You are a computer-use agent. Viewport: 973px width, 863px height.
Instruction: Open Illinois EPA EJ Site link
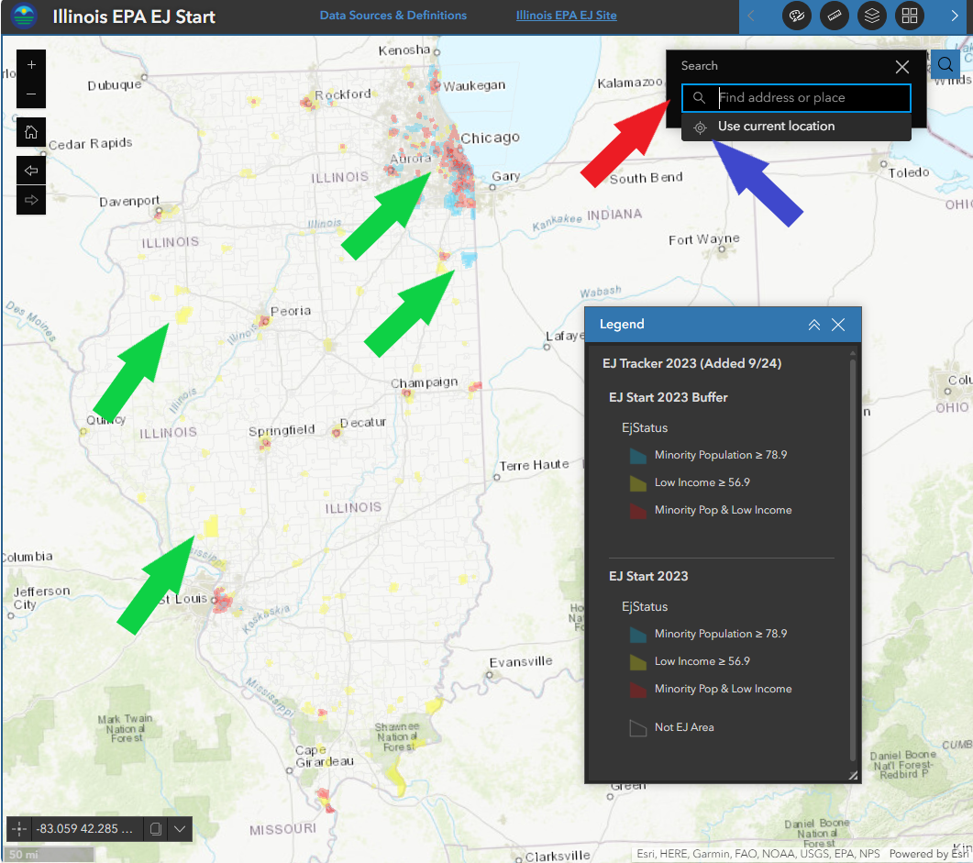[x=566, y=16]
